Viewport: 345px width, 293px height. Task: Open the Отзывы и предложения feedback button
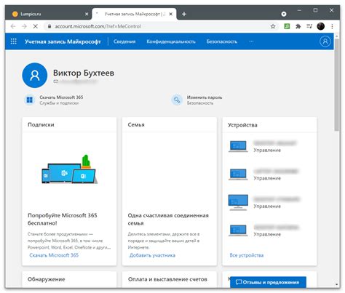pos(268,282)
